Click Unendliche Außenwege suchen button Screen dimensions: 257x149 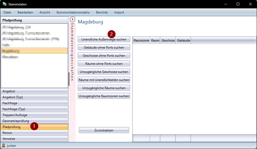point(104,39)
